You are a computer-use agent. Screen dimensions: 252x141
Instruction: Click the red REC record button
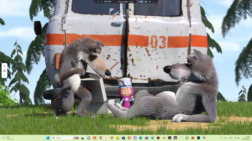click(x=140, y=2)
